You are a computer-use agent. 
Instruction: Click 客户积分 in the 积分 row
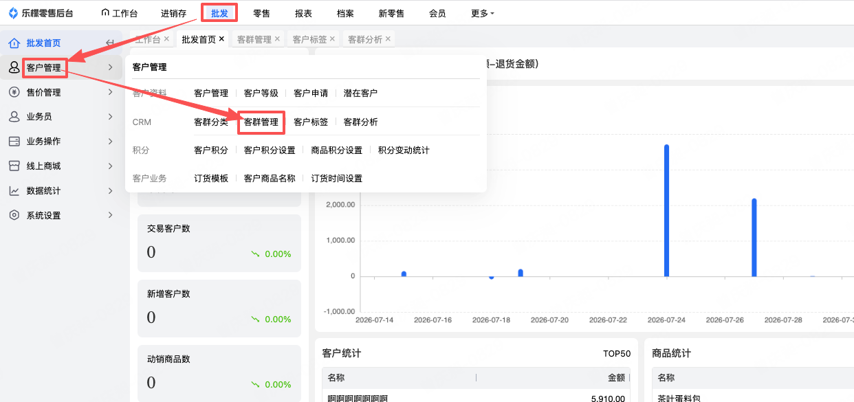pos(211,150)
